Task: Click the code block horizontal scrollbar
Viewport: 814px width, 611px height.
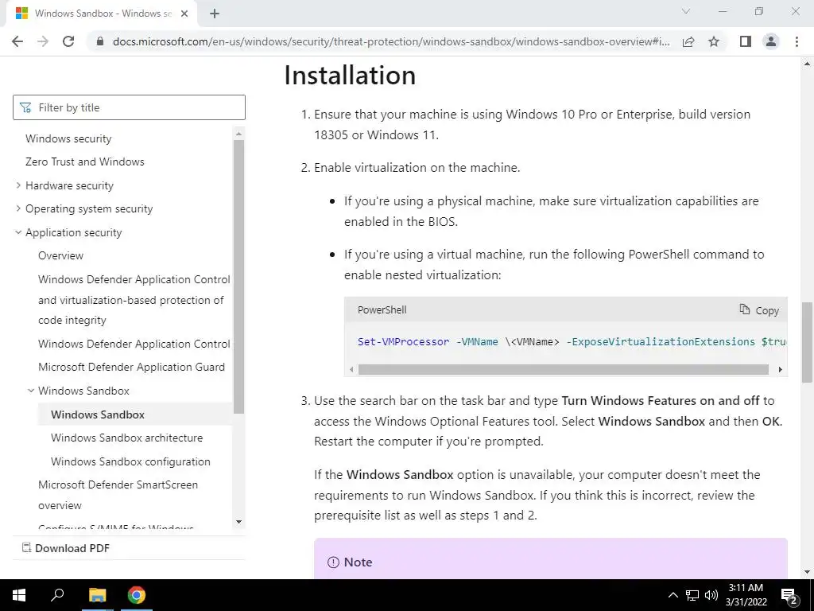Action: pos(564,369)
